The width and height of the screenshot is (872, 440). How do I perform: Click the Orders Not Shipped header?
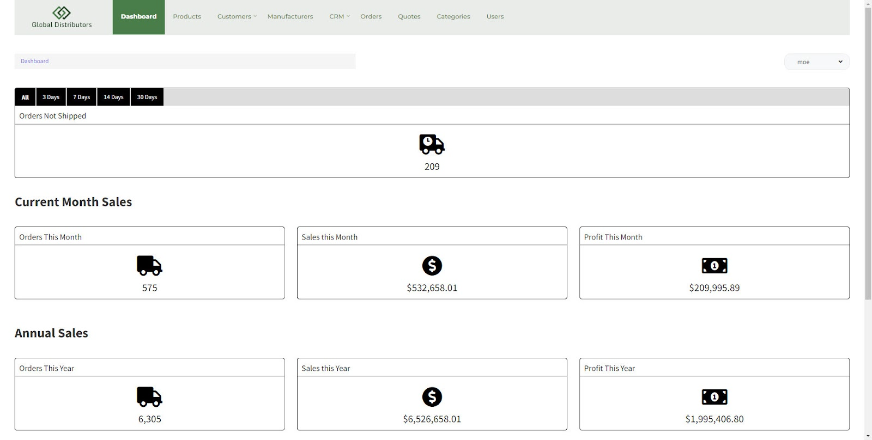point(52,115)
